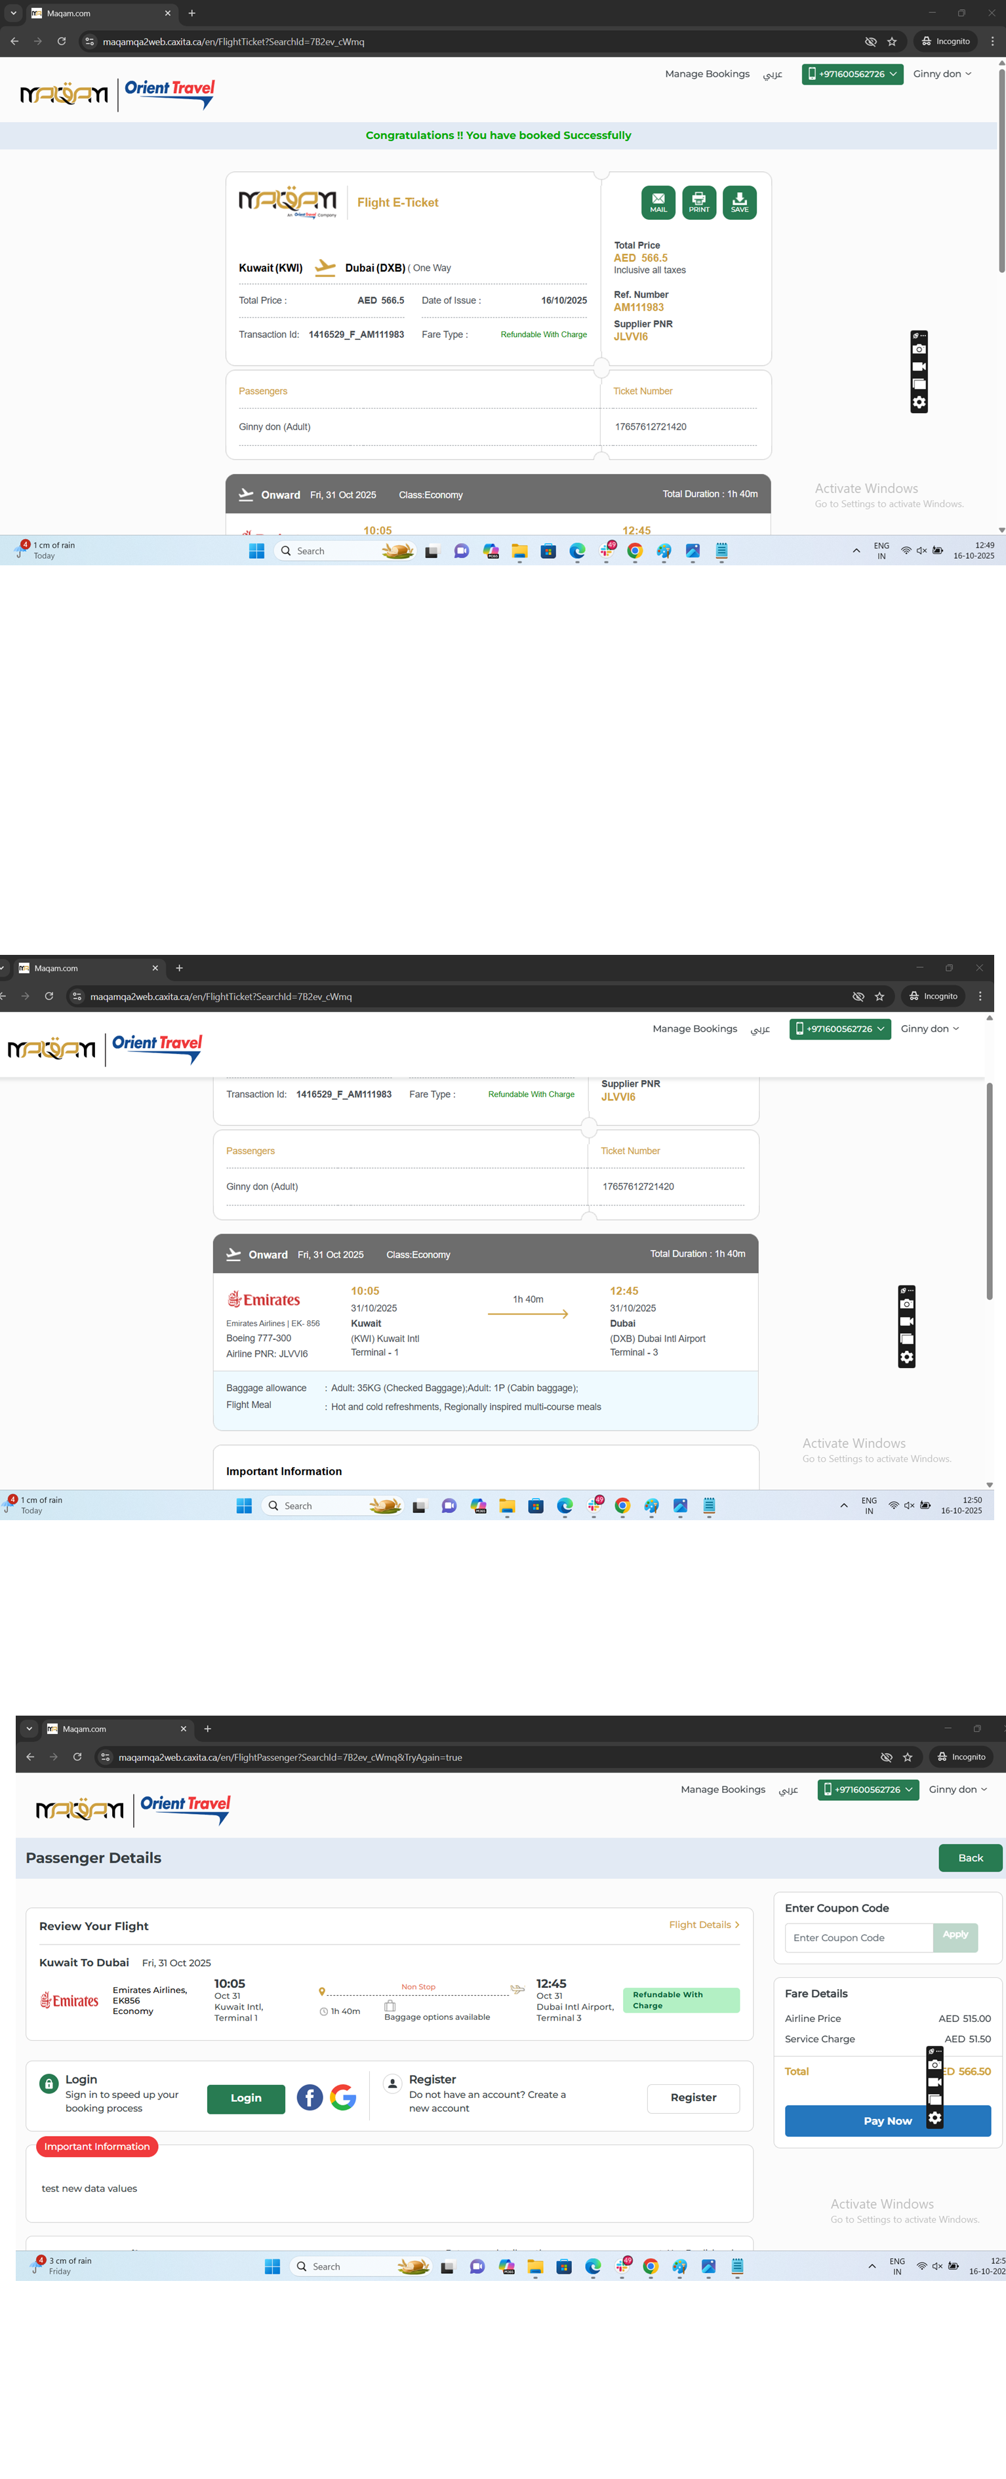The image size is (1006, 2479).
Task: Click the PRINT icon on the e-ticket
Action: point(699,202)
